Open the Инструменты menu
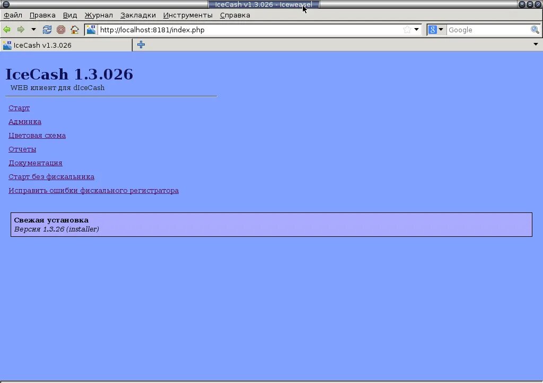 click(x=188, y=15)
